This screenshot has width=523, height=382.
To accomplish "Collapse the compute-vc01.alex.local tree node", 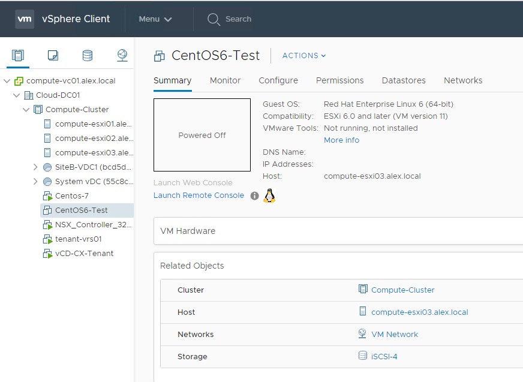I will (x=7, y=81).
